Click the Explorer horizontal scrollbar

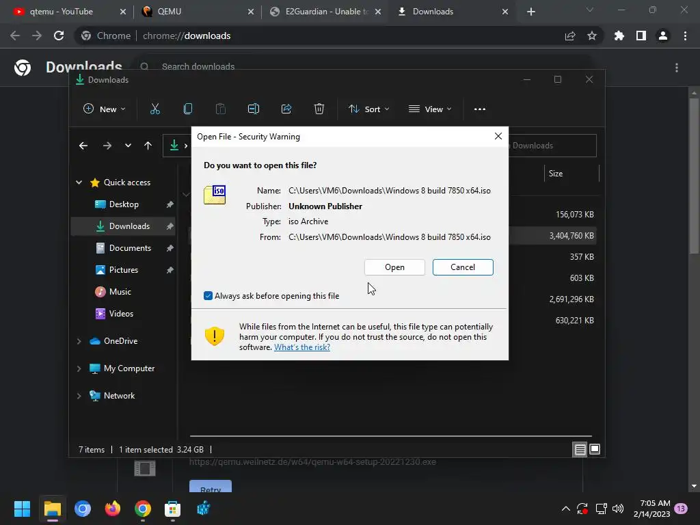390,435
